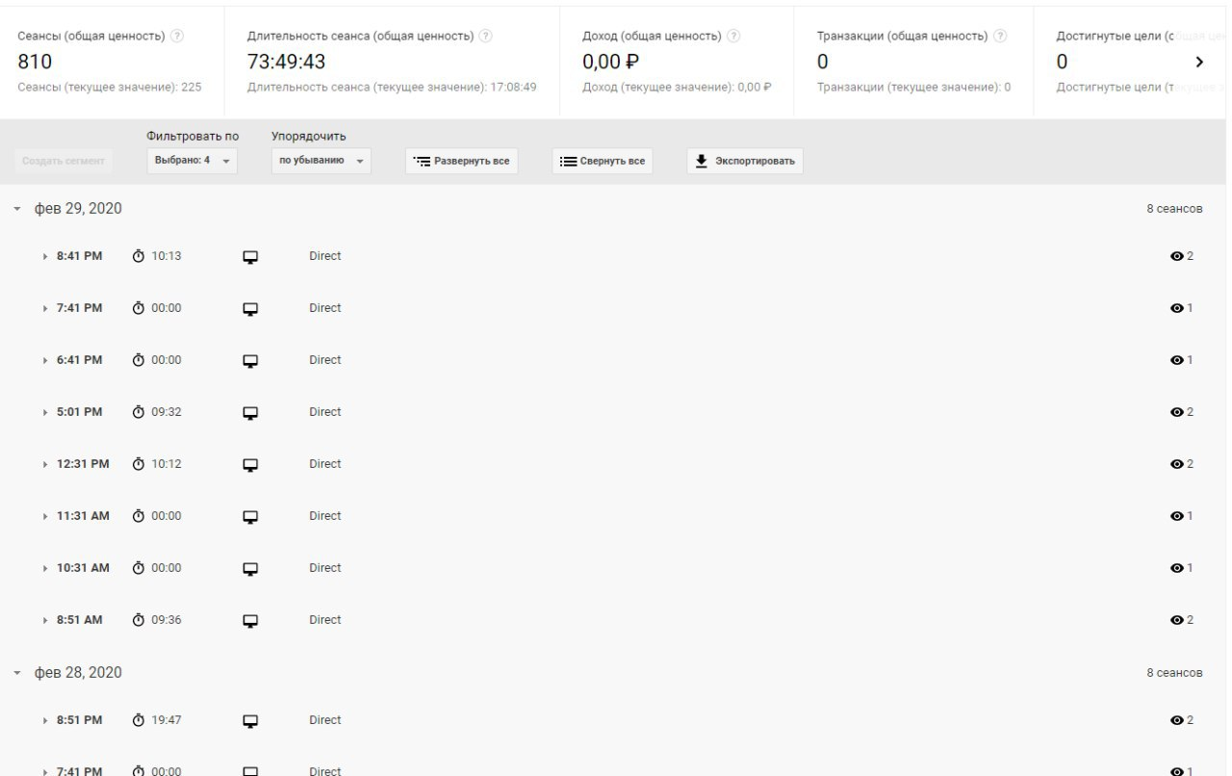1232x776 pixels.
Task: Collapse the фев 28, 2020 date group
Action: point(17,673)
